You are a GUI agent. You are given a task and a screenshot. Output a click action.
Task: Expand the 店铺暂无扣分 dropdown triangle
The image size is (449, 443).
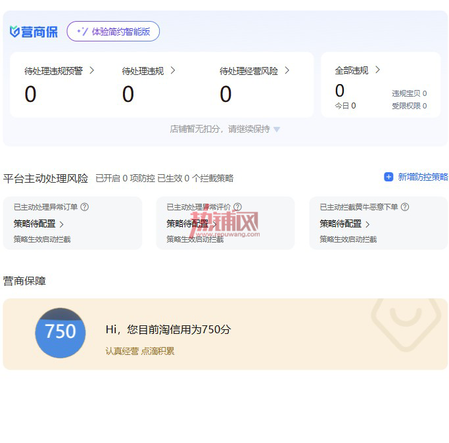point(277,129)
